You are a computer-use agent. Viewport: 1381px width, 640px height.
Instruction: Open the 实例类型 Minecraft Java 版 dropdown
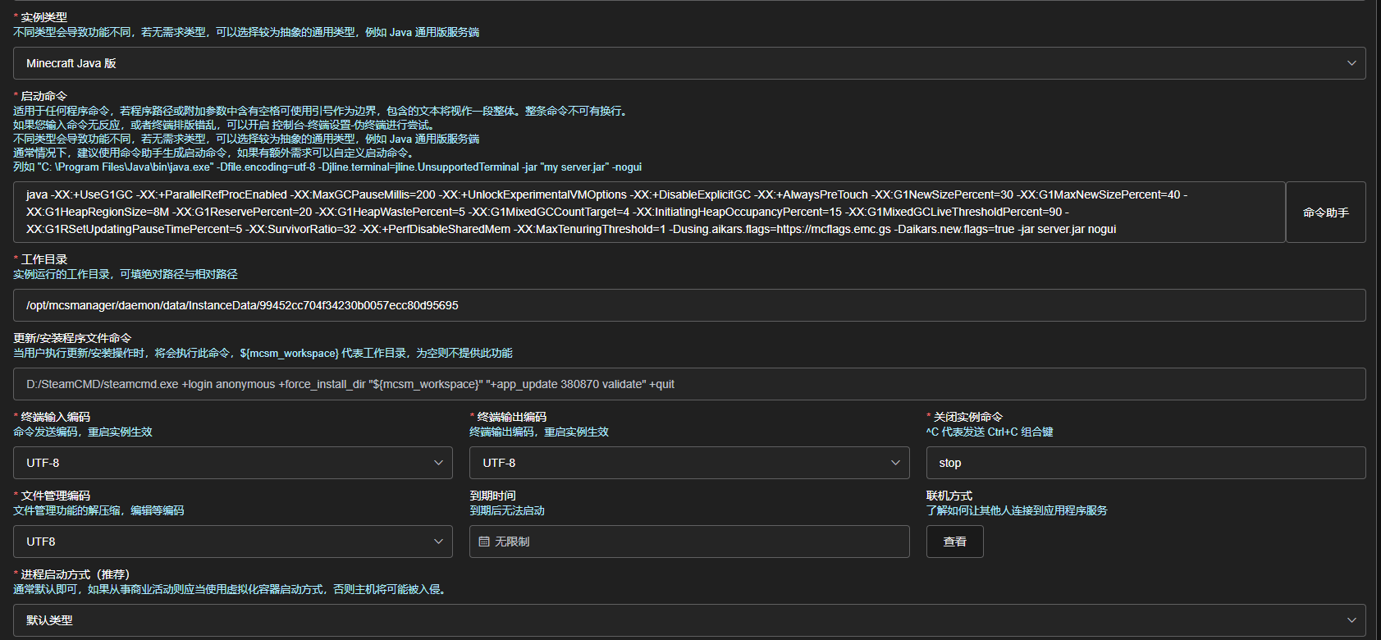coord(689,63)
